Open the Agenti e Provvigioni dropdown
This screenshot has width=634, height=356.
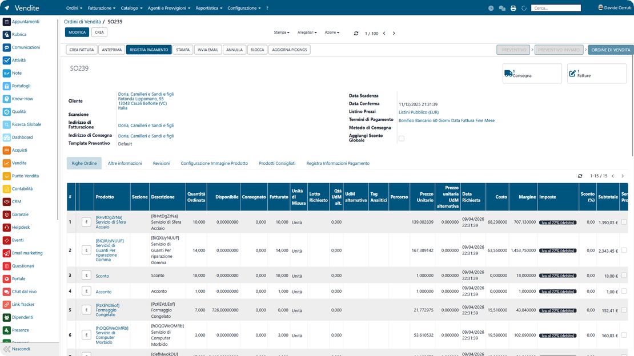pos(169,8)
